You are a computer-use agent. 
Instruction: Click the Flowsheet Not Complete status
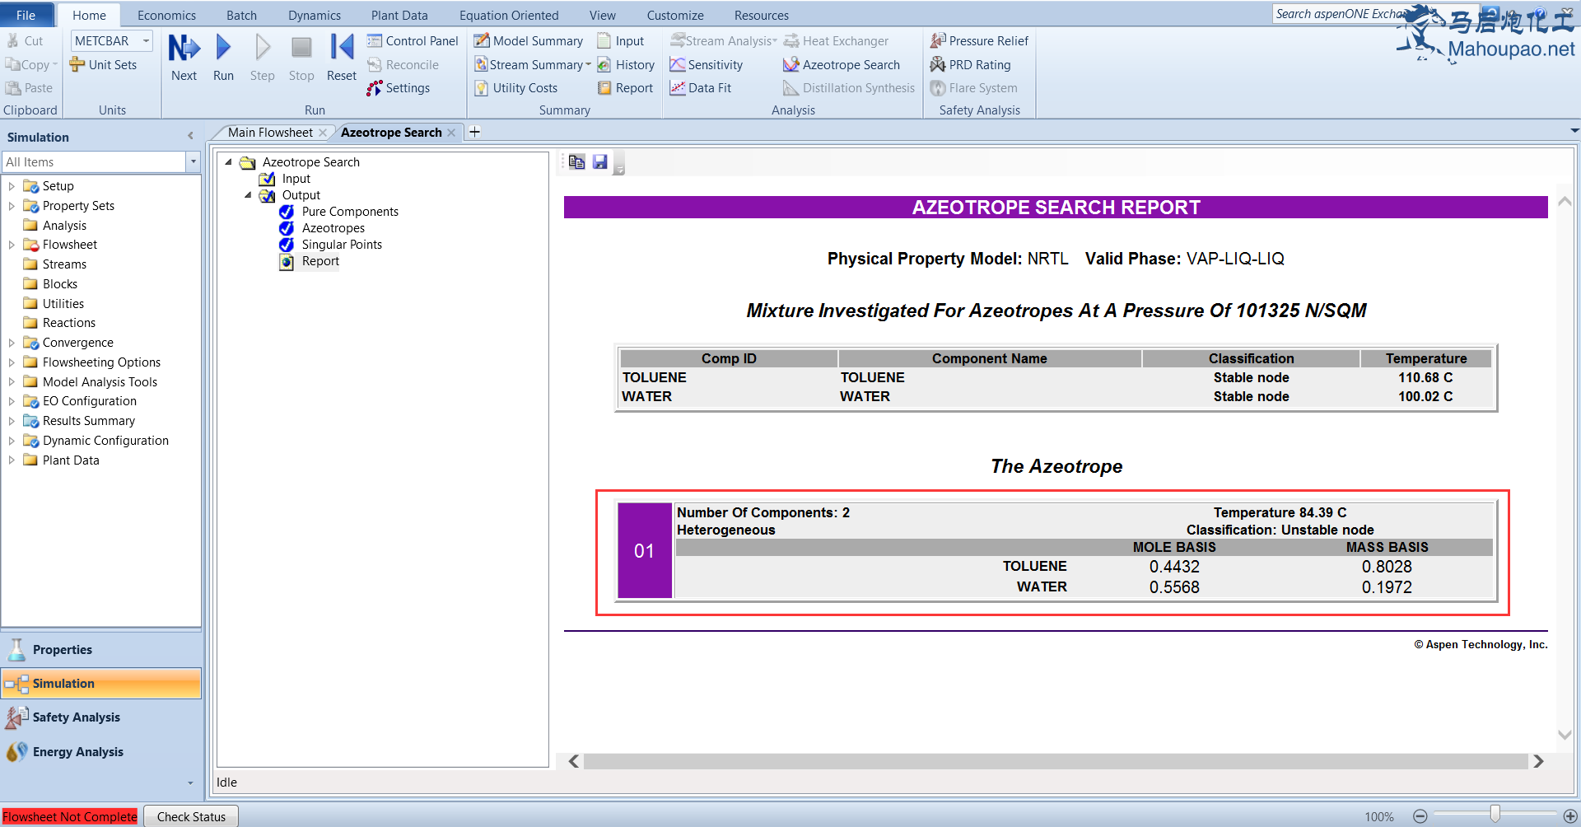(70, 816)
